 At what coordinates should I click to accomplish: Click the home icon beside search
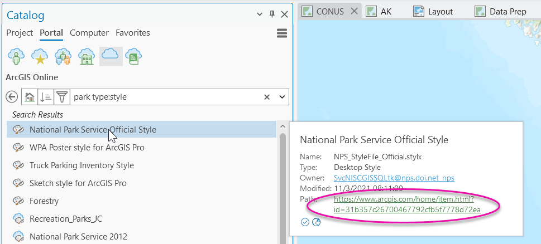pyautogui.click(x=30, y=97)
